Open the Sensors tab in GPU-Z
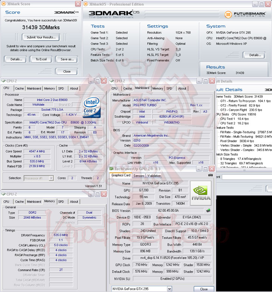272x292 pixels. click(139, 176)
